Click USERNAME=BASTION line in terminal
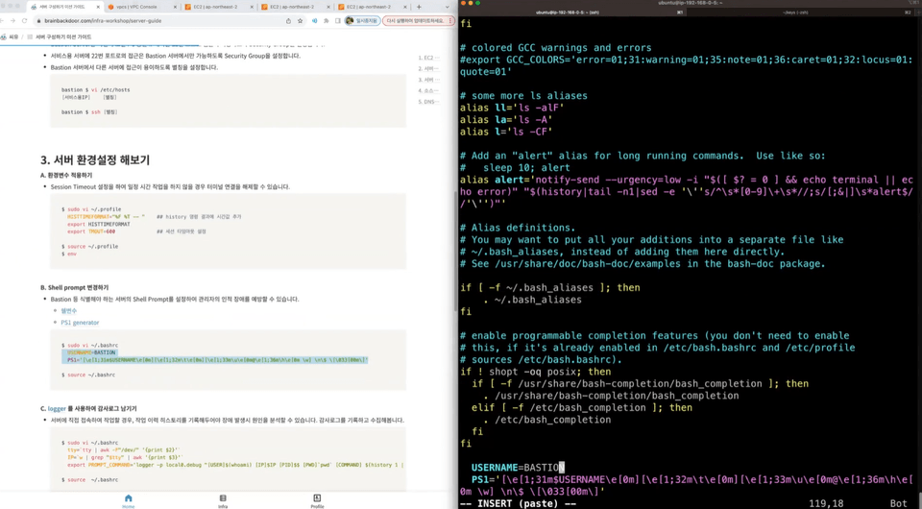Image resolution: width=922 pixels, height=509 pixels. click(x=518, y=468)
